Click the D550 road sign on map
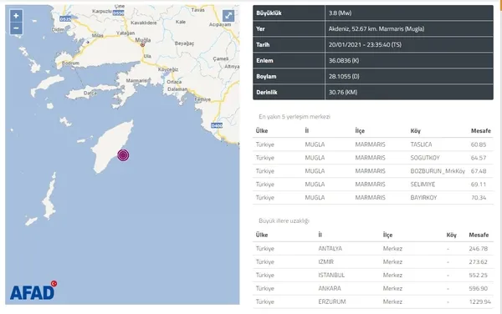This screenshot has width=502, height=314. coord(118,13)
